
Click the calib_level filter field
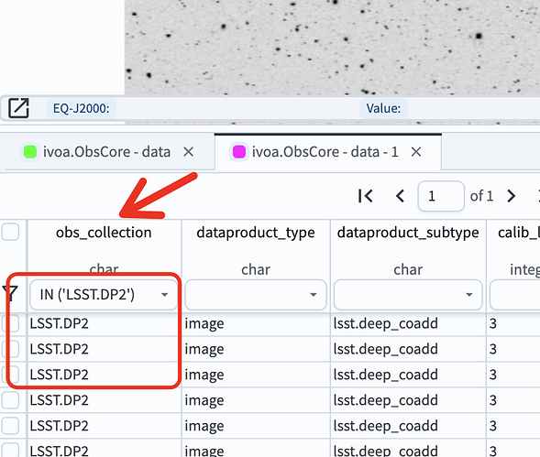515,295
